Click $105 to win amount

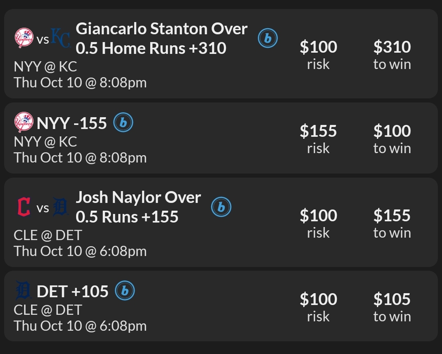click(x=392, y=300)
